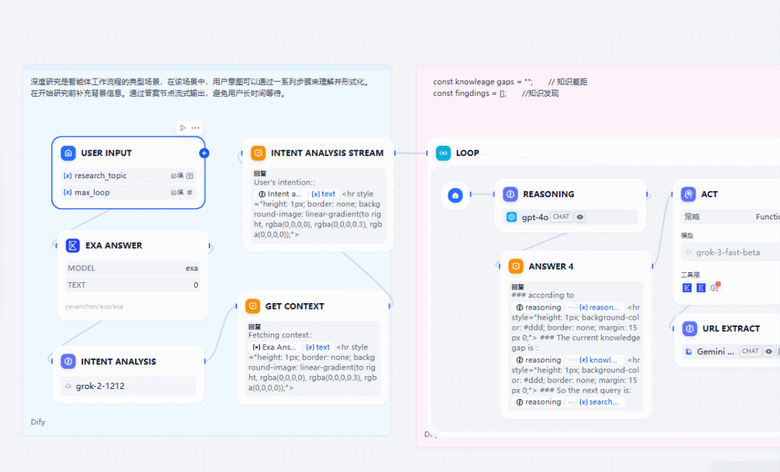Click the first Exa tool icon in 工具箱
780x472 pixels.
point(687,288)
